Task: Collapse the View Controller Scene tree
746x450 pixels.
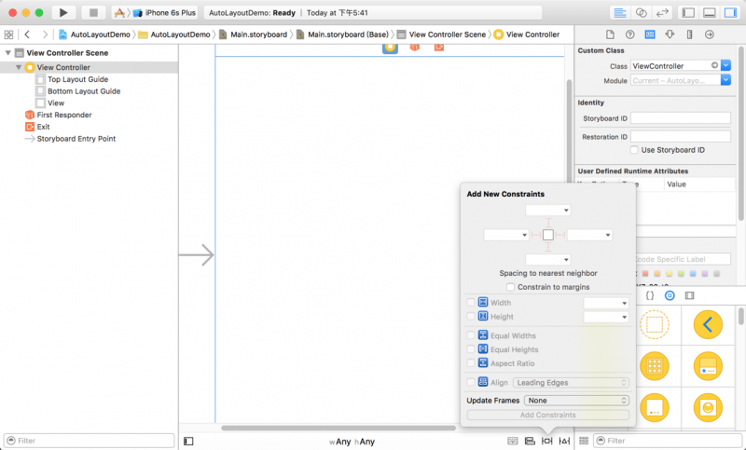Action: coord(8,53)
